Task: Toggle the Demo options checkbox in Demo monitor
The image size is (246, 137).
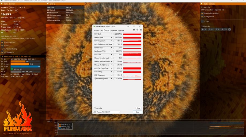Action: click(x=2, y=42)
